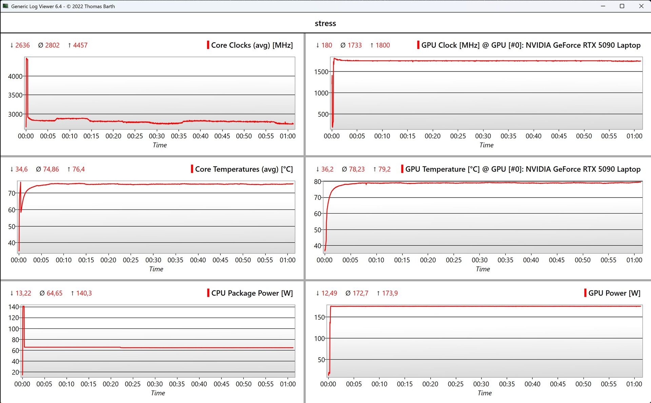Image resolution: width=651 pixels, height=403 pixels.
Task: Click the GPU Power [W] series label
Action: [614, 293]
